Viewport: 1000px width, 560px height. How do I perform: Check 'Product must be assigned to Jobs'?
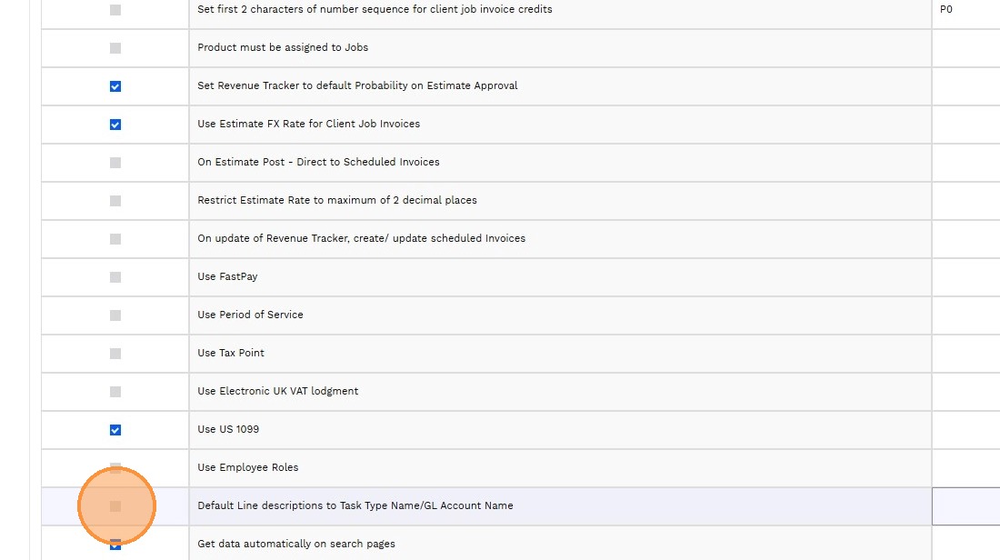point(115,48)
